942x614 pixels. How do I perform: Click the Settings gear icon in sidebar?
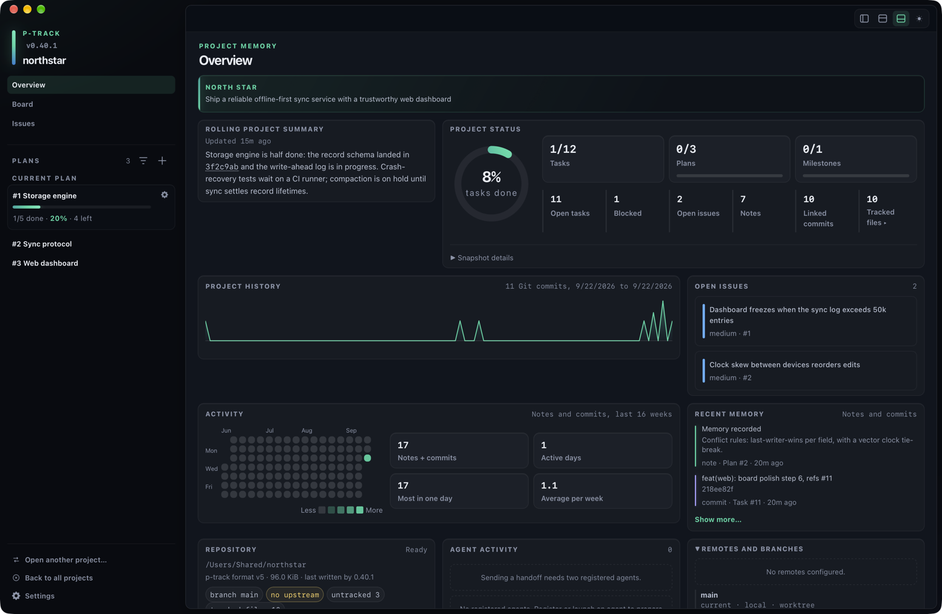(16, 596)
